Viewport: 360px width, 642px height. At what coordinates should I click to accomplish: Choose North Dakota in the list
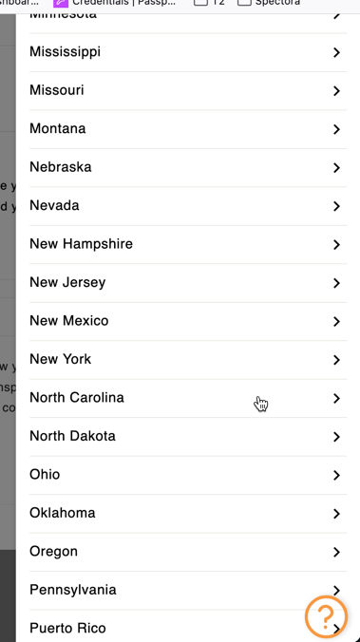[x=188, y=437]
